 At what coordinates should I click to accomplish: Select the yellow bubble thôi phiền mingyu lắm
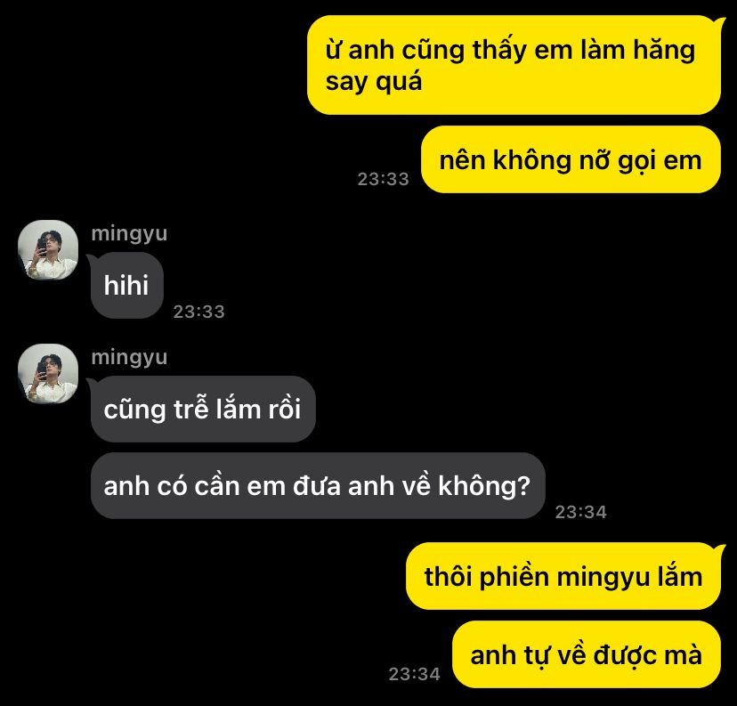point(563,576)
